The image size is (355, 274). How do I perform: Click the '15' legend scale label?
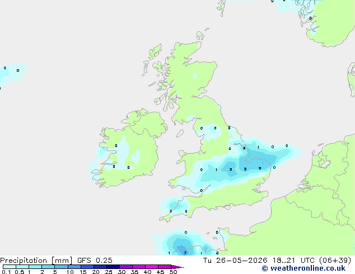tap(83, 272)
